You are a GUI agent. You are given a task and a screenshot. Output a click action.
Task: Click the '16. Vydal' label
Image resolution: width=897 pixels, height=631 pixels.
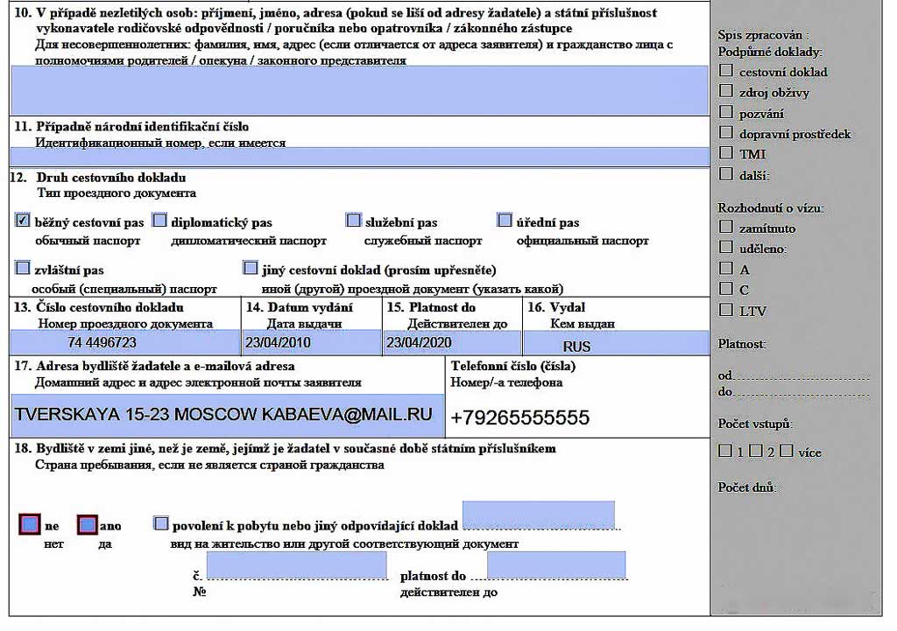click(556, 307)
